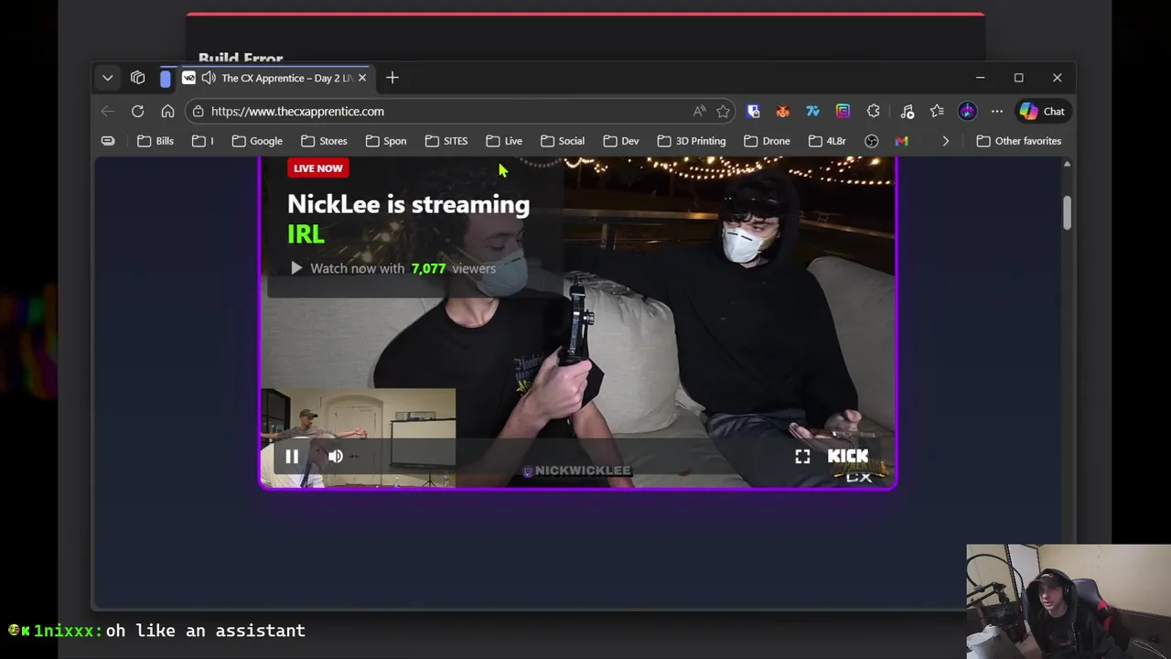Open Copilot Chat sidebar

pos(1042,112)
